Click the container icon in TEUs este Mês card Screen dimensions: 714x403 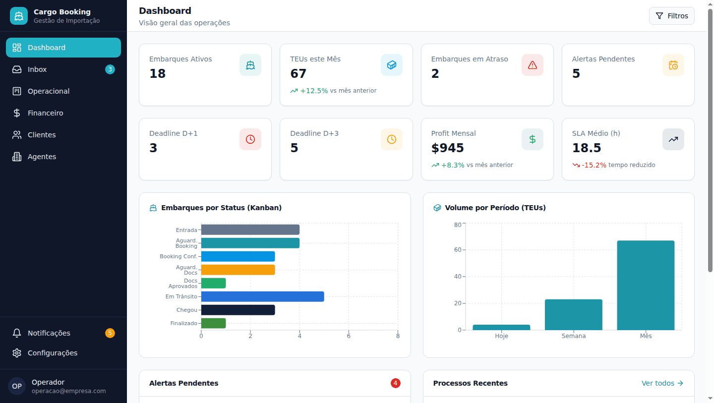click(x=392, y=65)
